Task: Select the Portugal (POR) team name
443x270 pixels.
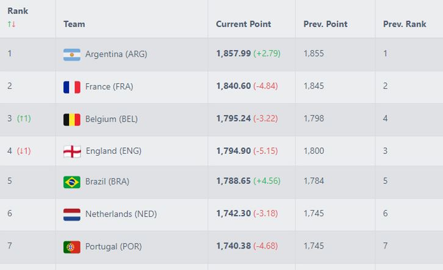Action: coord(113,247)
